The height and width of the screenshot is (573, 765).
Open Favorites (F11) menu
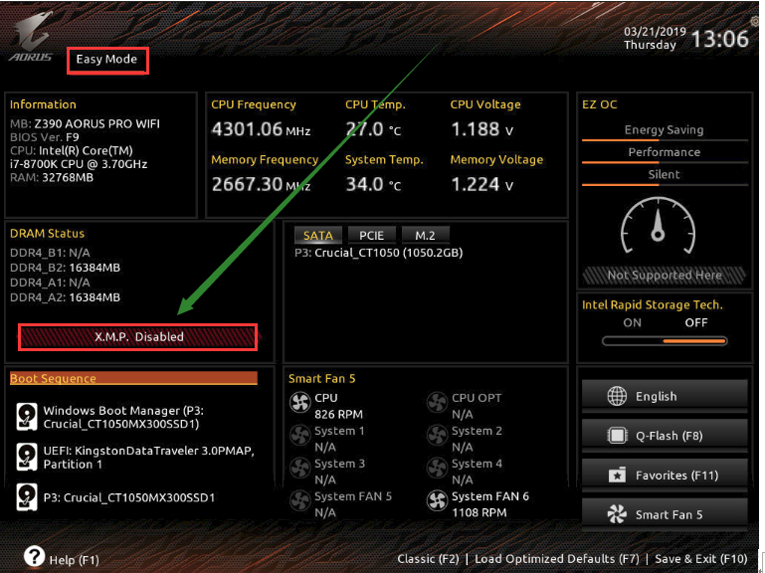coord(664,475)
